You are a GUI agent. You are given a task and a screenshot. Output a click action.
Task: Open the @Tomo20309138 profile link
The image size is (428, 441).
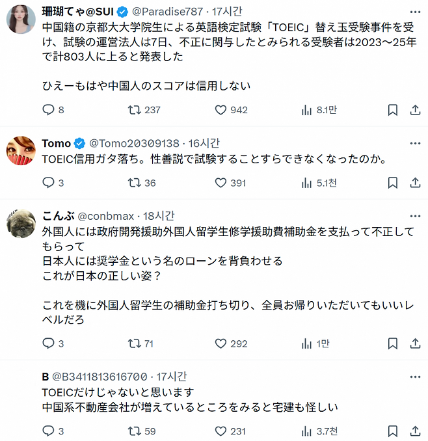[133, 144]
